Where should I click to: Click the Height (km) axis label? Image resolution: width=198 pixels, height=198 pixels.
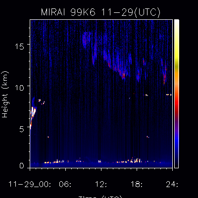[x=5, y=95]
